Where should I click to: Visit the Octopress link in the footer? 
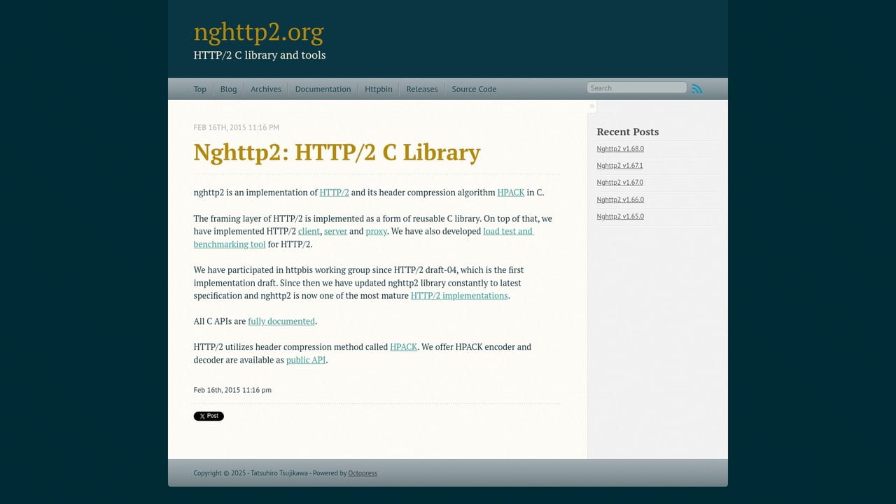363,473
